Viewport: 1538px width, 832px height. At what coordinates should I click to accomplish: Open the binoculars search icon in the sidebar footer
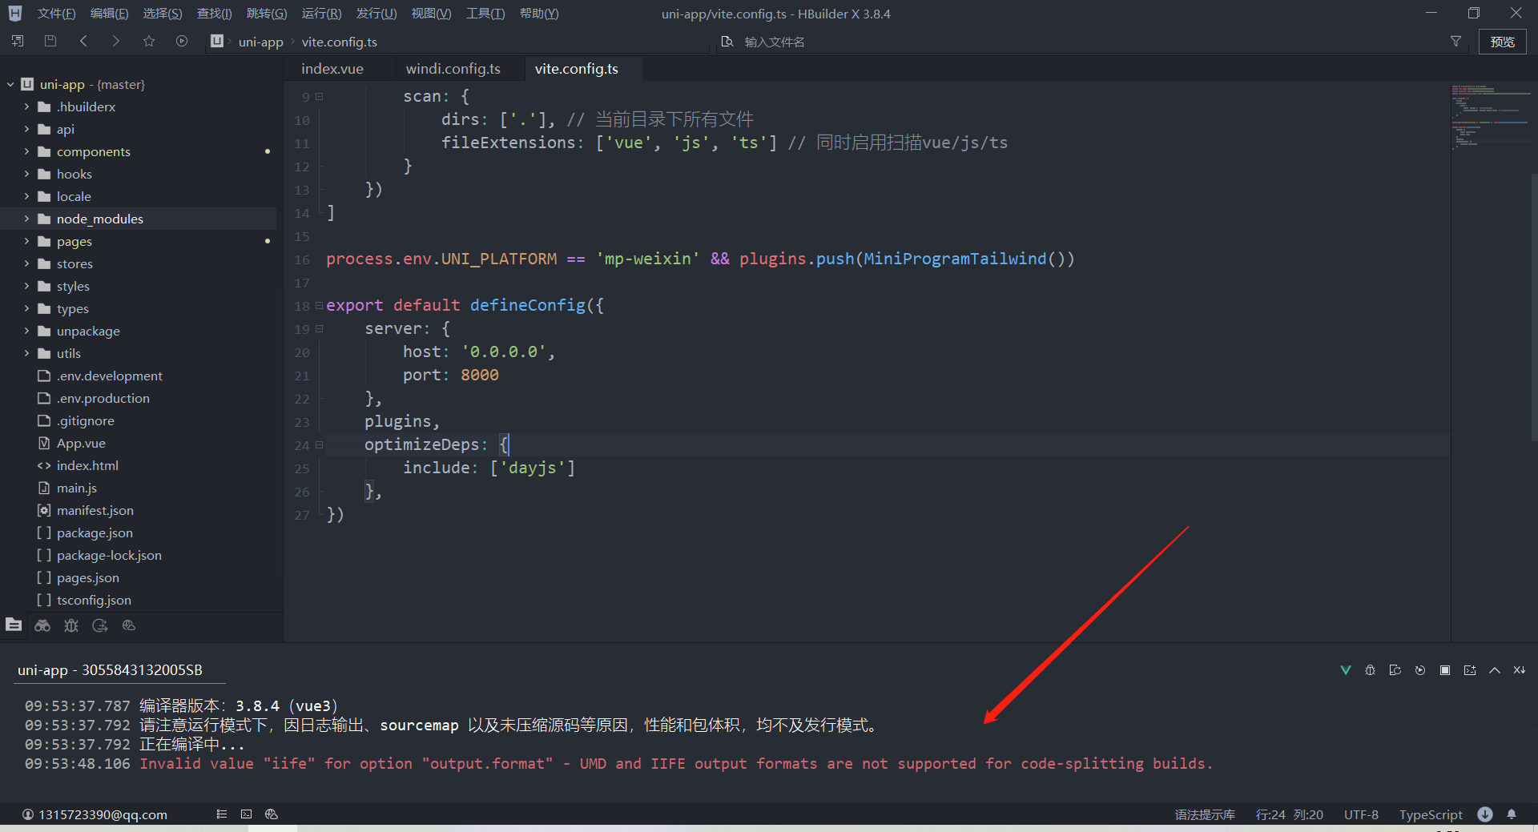pos(42,625)
